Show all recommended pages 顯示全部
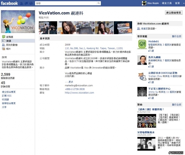Viewport: 185px width, 155px height. (177, 36)
